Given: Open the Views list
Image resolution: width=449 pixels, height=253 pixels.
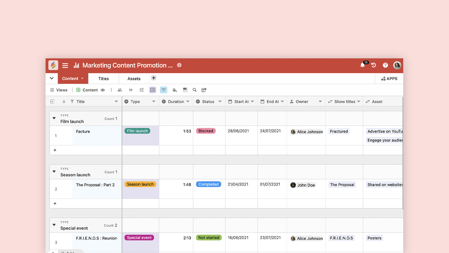Looking at the screenshot, I should [x=59, y=90].
